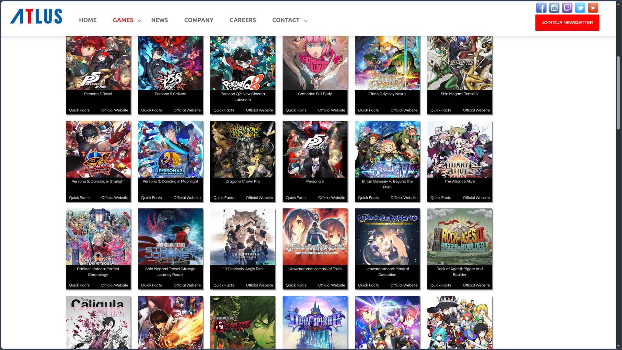
Task: Visit Official Website for Utawarerumono: Mask of Truth
Action: tap(331, 285)
